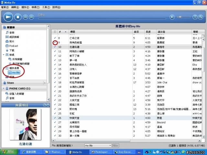Switch to the Sony Ericsson taskbar window
This screenshot has height=155, width=207.
tap(124, 152)
